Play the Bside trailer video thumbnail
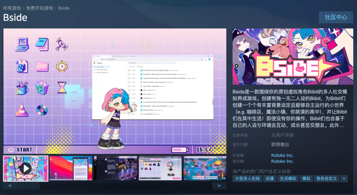This screenshot has width=357, height=195. (26, 168)
